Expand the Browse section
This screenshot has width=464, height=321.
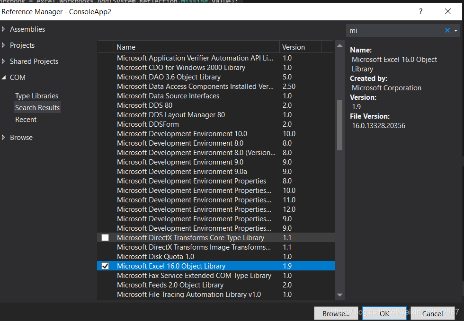tap(4, 138)
